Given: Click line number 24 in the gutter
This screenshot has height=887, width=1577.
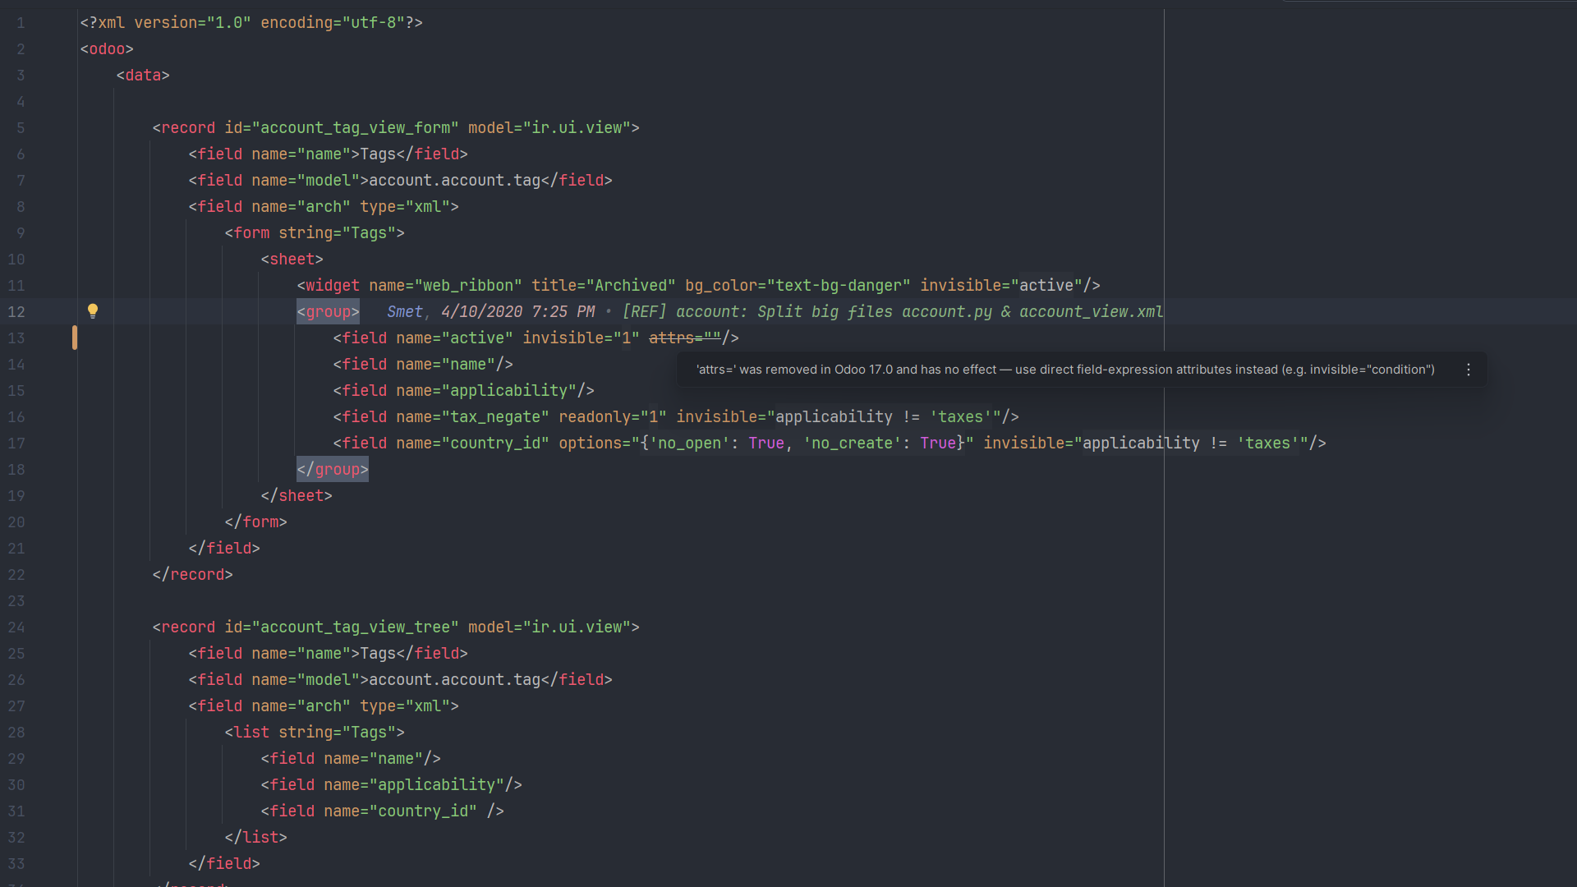Looking at the screenshot, I should [16, 627].
